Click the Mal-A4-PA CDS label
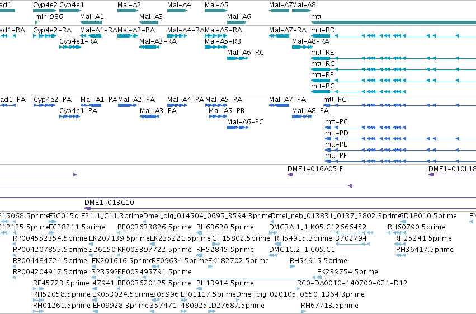The image size is (476, 314). click(186, 100)
